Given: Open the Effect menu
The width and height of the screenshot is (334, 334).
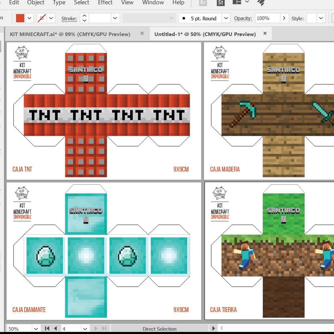Looking at the screenshot, I should (x=105, y=3).
